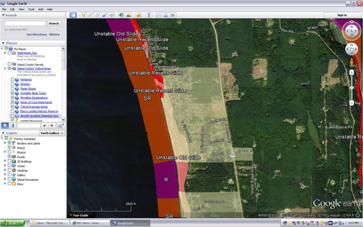The image size is (363, 227).
Task: Expand the Borders and Labels node
Action: 5,143
